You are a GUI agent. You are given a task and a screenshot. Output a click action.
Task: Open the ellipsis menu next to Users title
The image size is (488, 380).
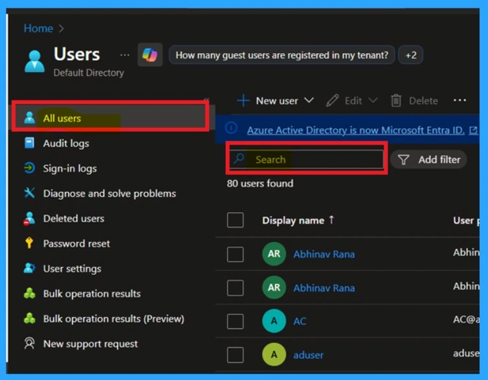tap(125, 55)
